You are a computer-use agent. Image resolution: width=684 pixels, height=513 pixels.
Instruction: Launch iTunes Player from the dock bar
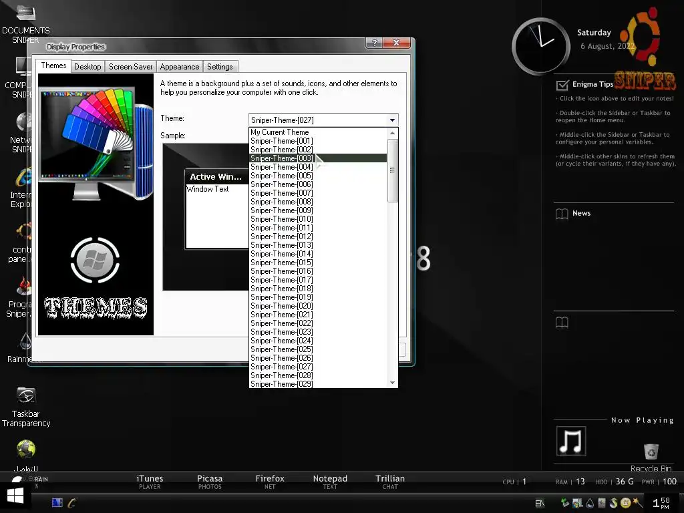[x=150, y=482]
